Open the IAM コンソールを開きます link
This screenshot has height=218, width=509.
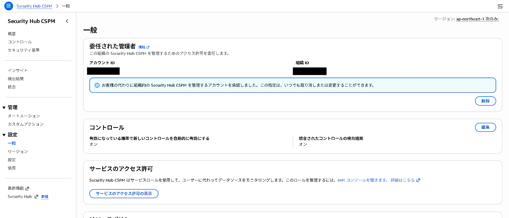point(363,180)
